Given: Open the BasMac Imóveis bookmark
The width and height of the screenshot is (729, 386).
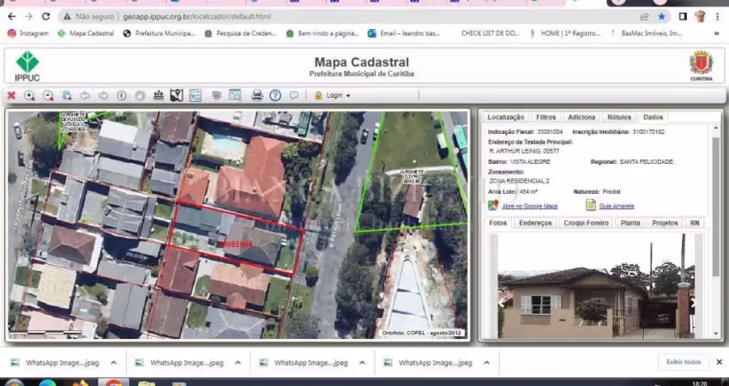Looking at the screenshot, I should [646, 33].
